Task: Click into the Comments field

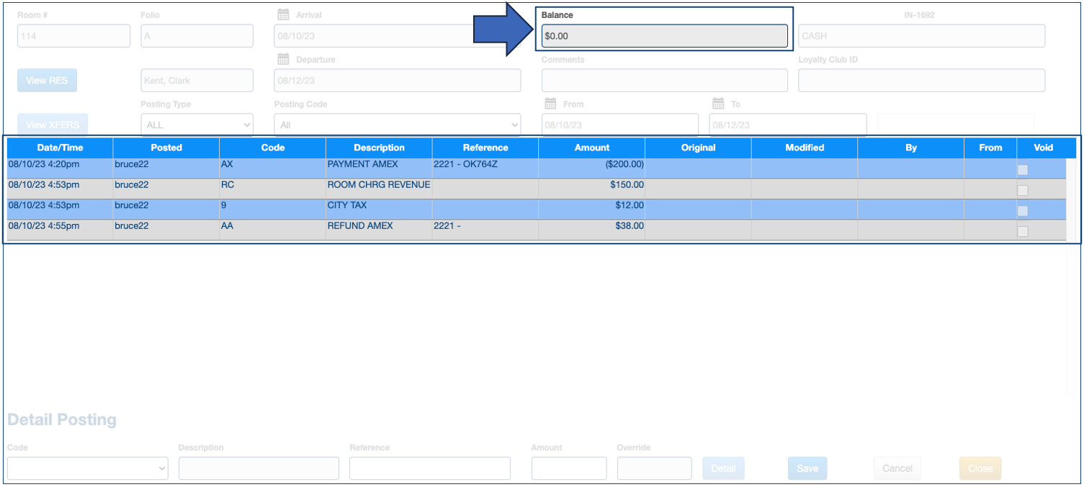Action: [663, 80]
